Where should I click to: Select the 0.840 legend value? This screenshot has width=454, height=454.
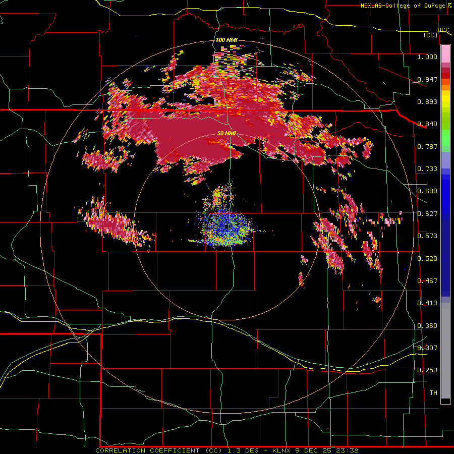point(427,124)
